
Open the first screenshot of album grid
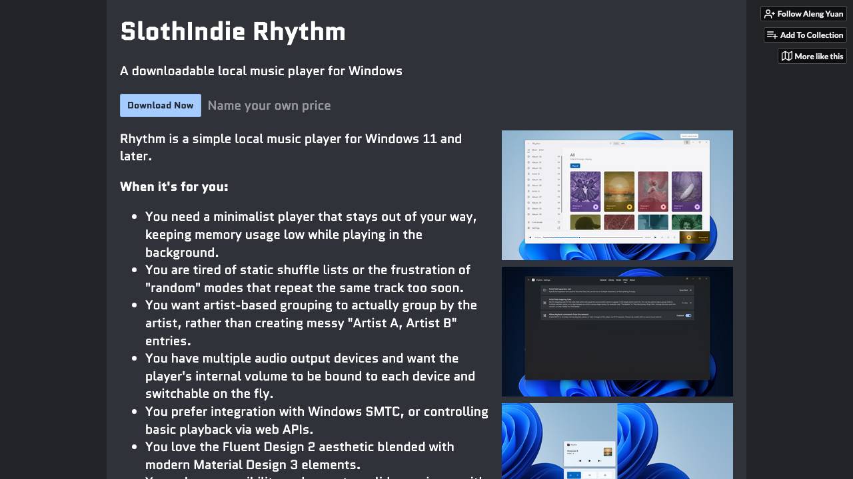[617, 195]
